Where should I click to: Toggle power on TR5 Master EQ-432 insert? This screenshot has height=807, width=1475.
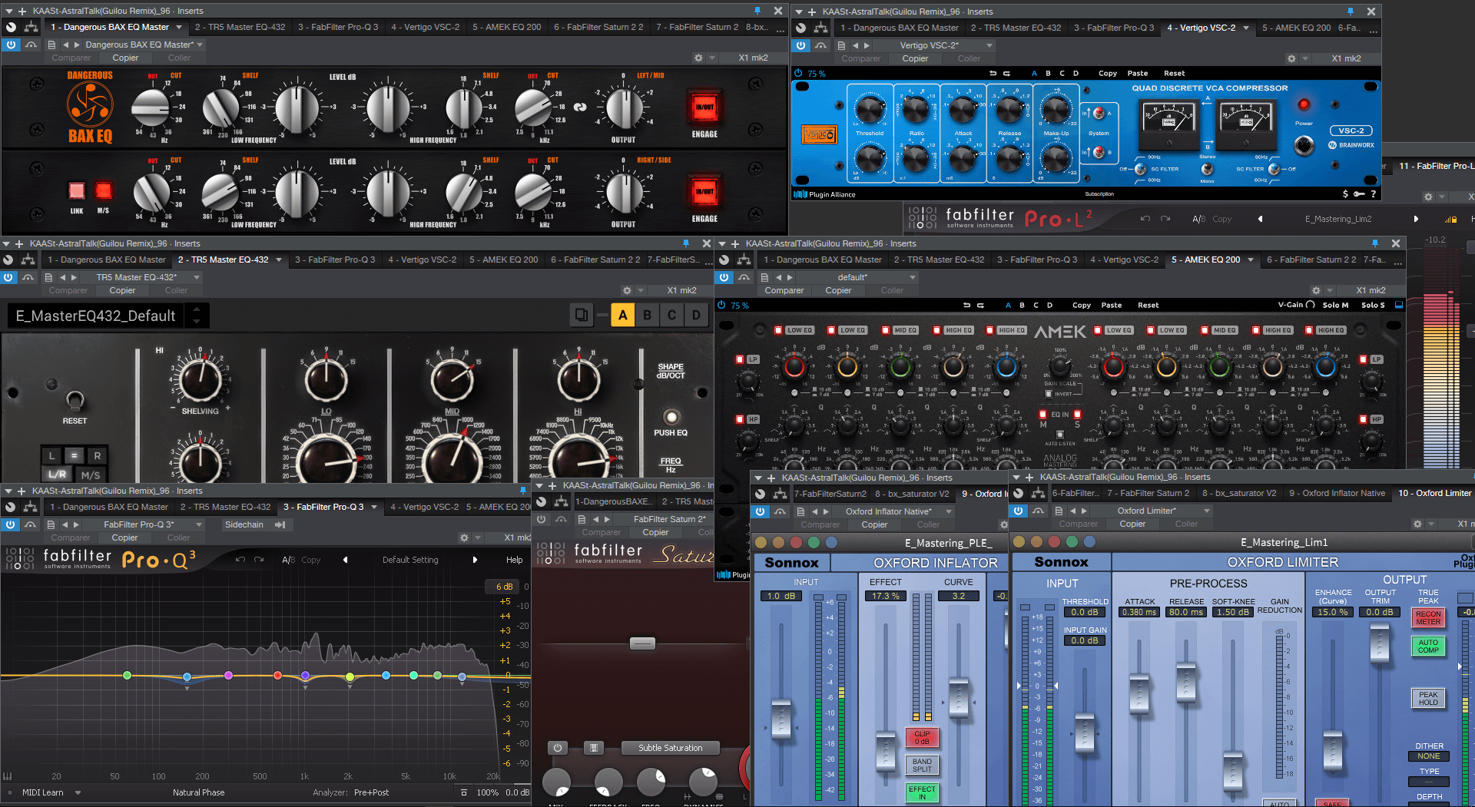point(8,277)
